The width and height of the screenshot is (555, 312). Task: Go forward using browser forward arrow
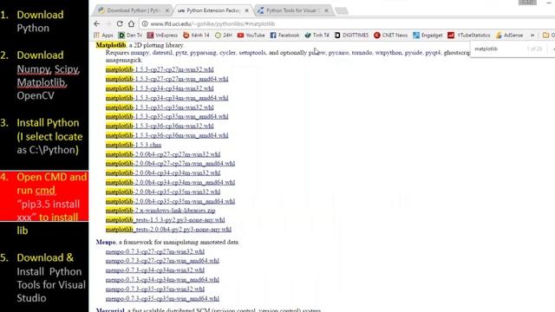point(108,23)
